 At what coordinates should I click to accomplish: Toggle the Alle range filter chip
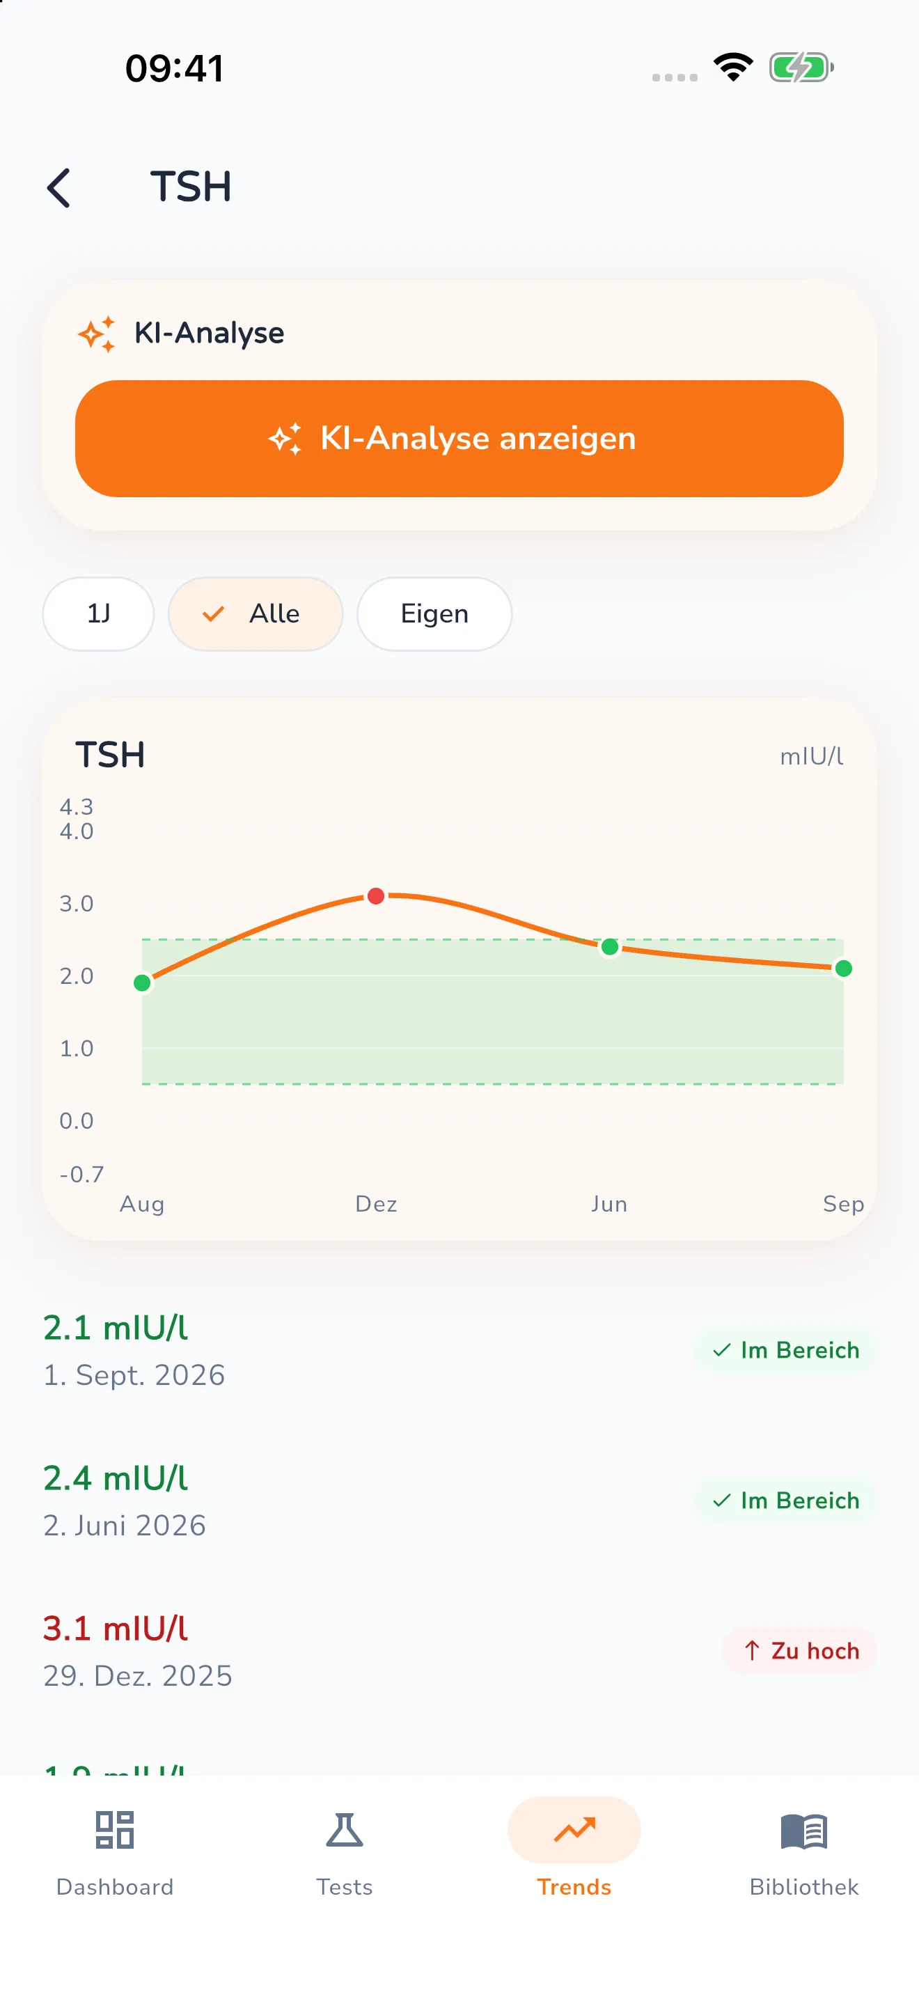pos(256,614)
